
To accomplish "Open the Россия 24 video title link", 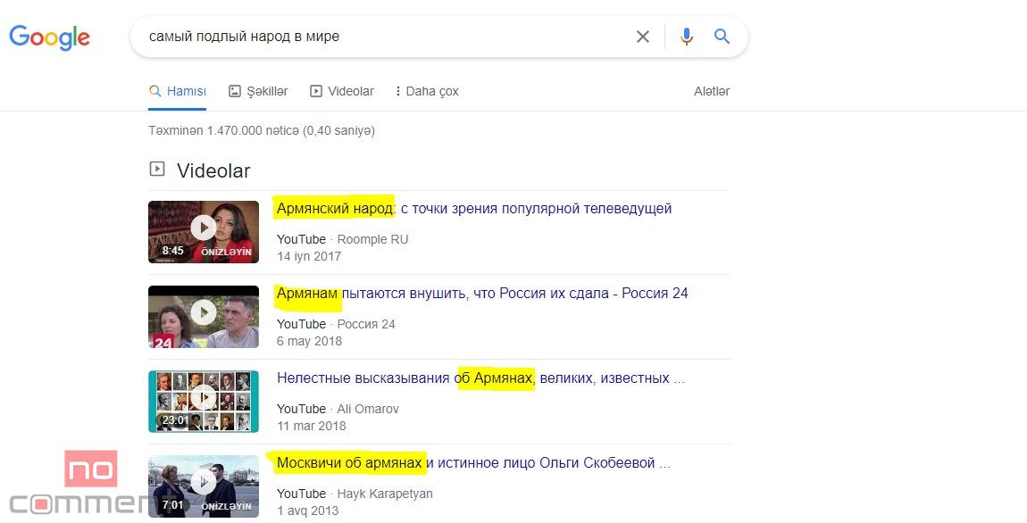I will tap(482, 294).
